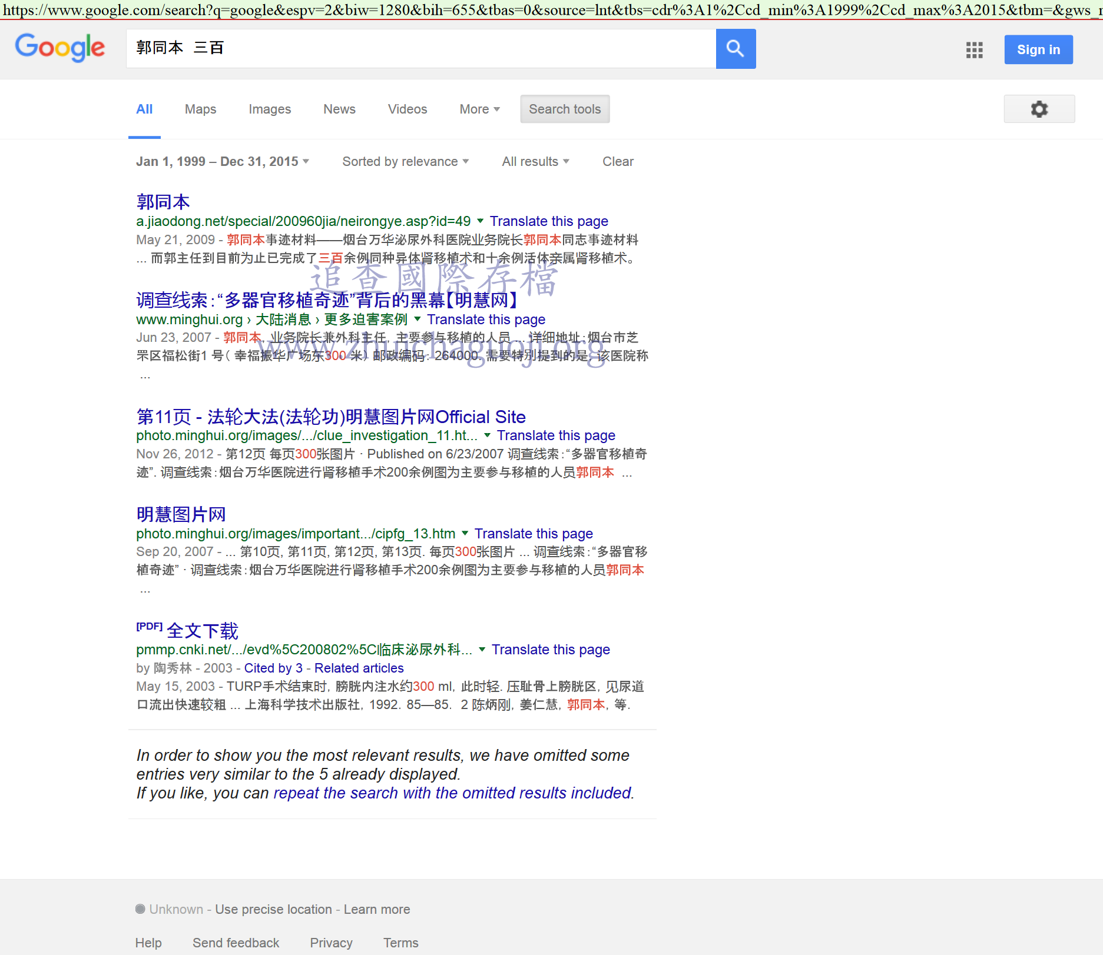The width and height of the screenshot is (1103, 955).
Task: Expand the Sorted by relevance dropdown
Action: coord(405,162)
